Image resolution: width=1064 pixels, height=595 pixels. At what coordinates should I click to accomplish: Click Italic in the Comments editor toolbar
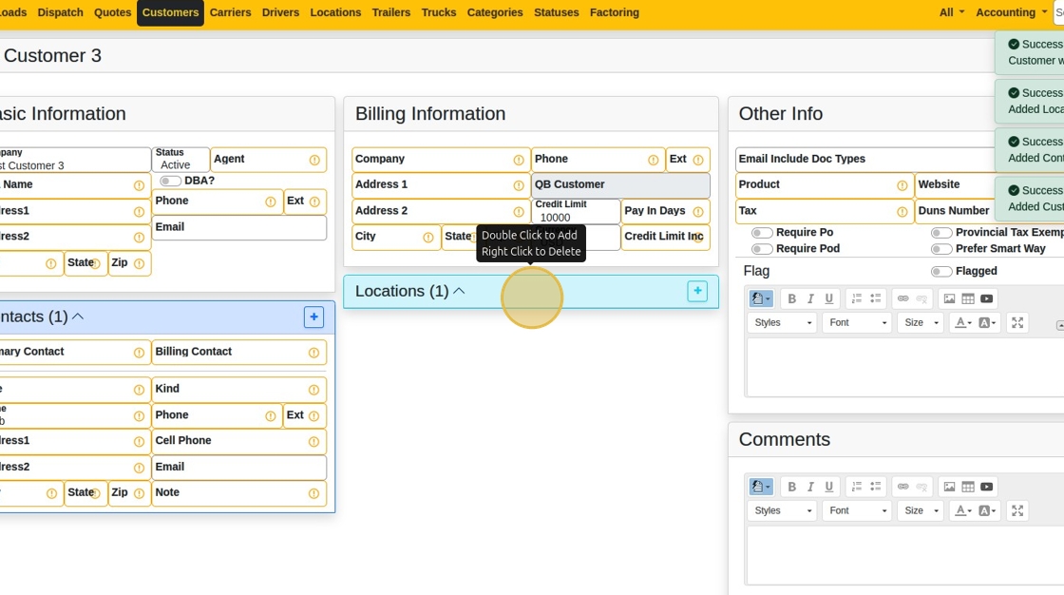810,487
